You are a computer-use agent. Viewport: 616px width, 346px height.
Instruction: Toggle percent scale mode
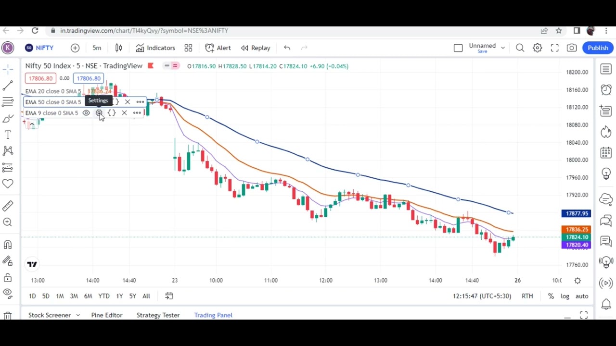pos(551,296)
